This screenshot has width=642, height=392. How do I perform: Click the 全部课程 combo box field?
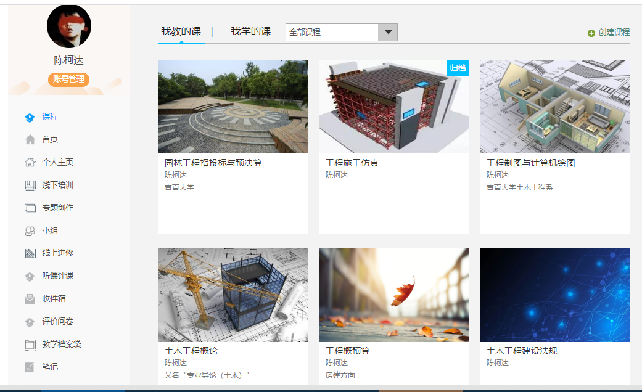332,32
